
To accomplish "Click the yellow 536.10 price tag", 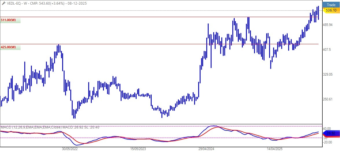I will (330, 10).
